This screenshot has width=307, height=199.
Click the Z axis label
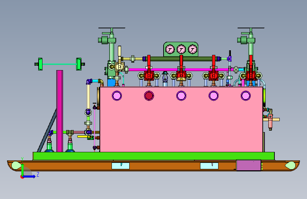(38, 174)
